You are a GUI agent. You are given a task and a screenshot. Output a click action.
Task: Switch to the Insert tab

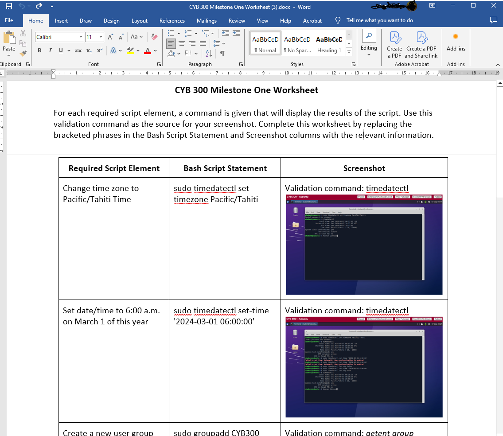point(61,20)
